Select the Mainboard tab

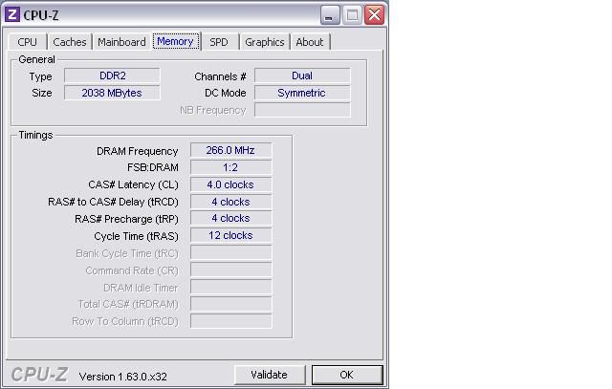pyautogui.click(x=121, y=42)
